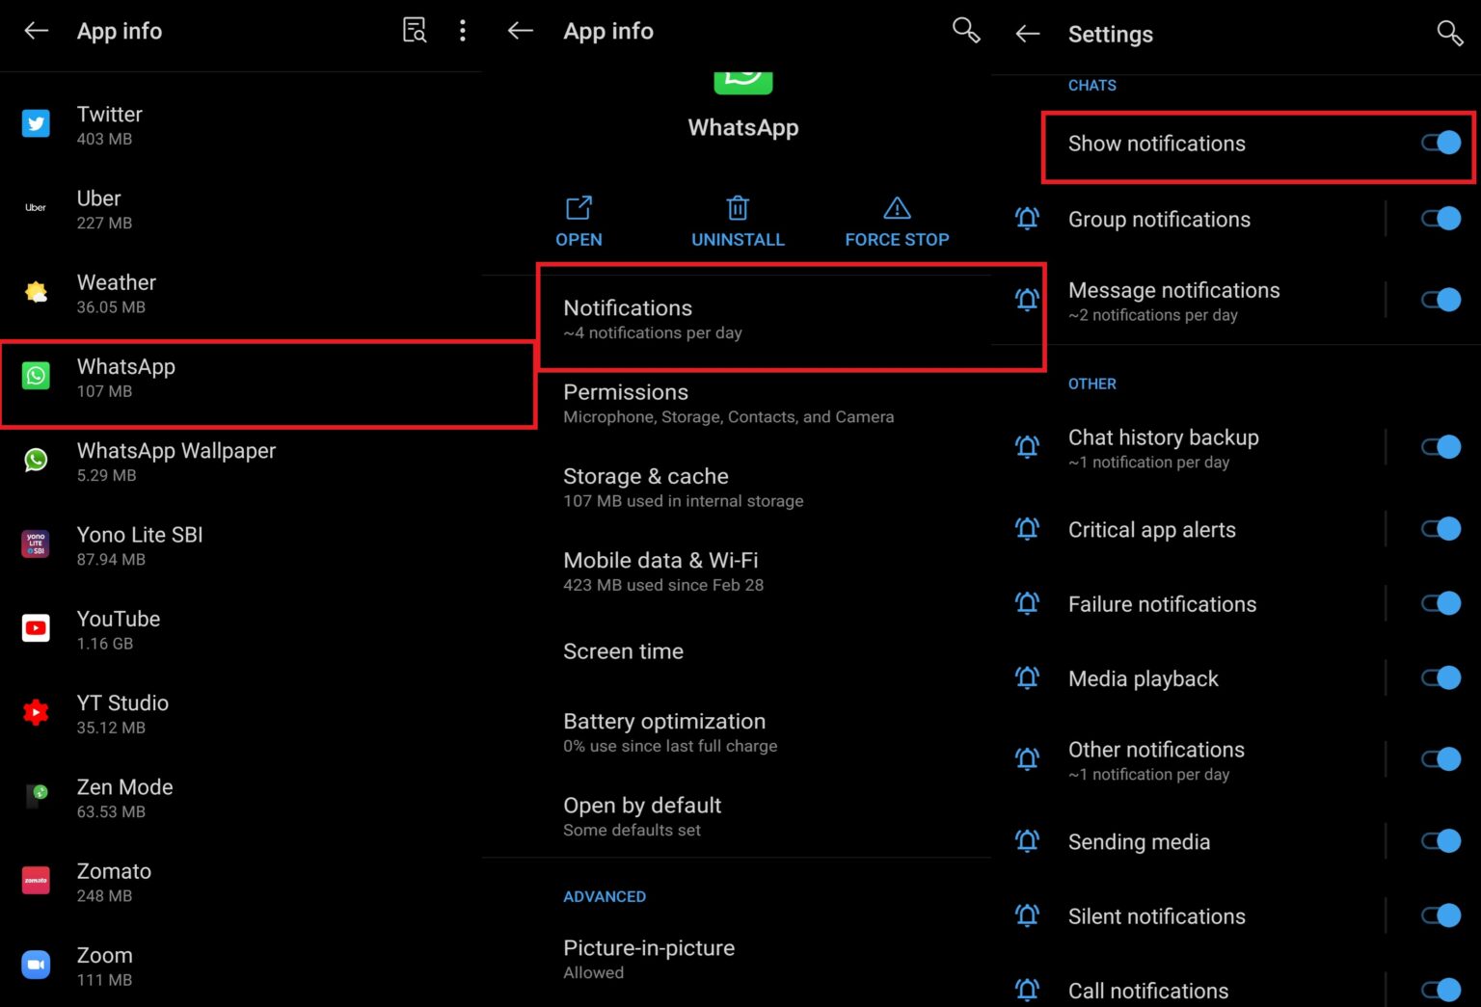Screen dimensions: 1481x1007
Task: Tap bell icon beside Media playback
Action: (x=1028, y=678)
